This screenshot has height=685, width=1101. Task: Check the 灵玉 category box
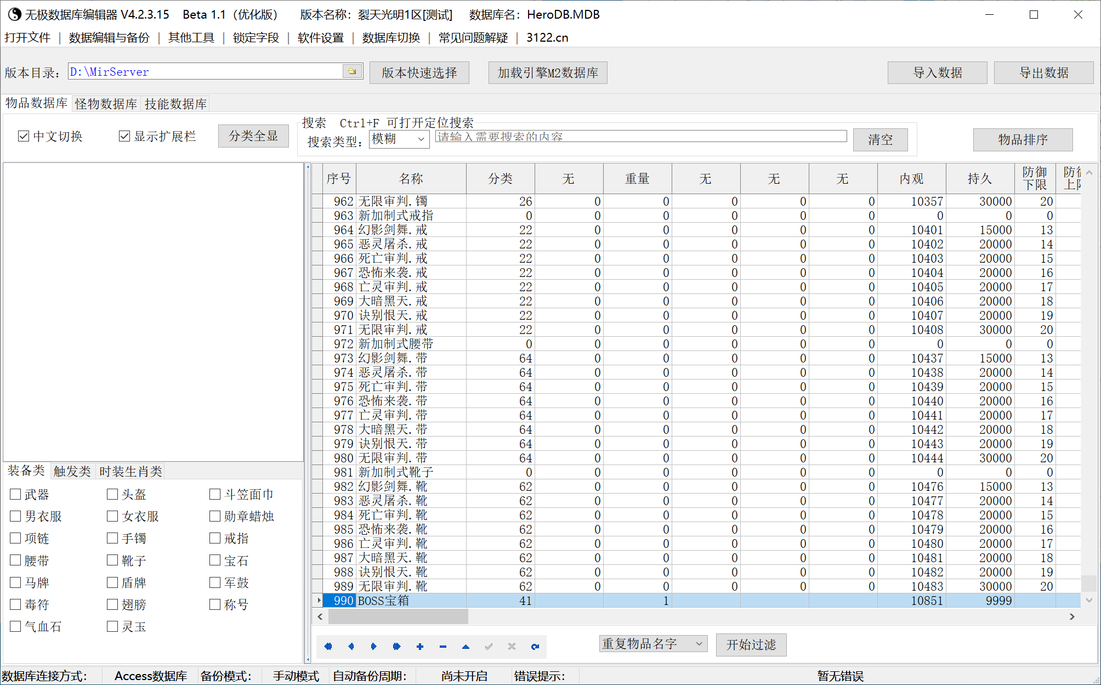coord(112,626)
